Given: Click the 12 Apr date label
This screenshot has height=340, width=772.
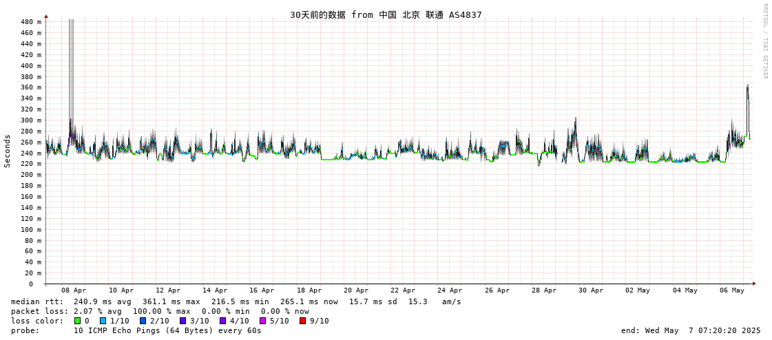Looking at the screenshot, I should pyautogui.click(x=168, y=291).
